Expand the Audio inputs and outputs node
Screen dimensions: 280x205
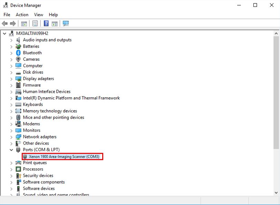pos(11,40)
